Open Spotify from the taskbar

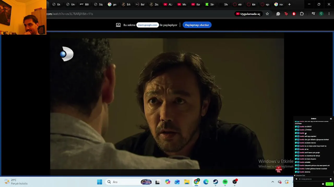[225, 182]
